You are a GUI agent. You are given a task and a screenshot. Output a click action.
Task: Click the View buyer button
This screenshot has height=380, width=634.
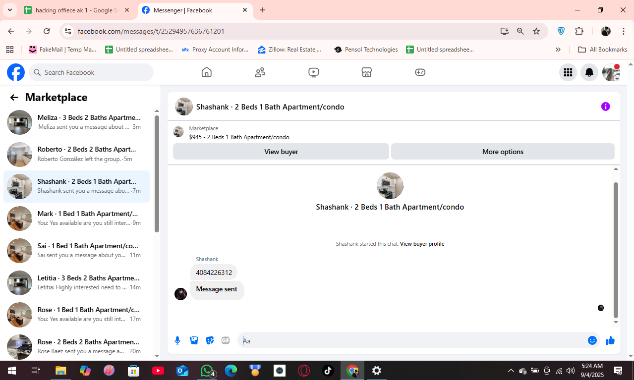281,152
